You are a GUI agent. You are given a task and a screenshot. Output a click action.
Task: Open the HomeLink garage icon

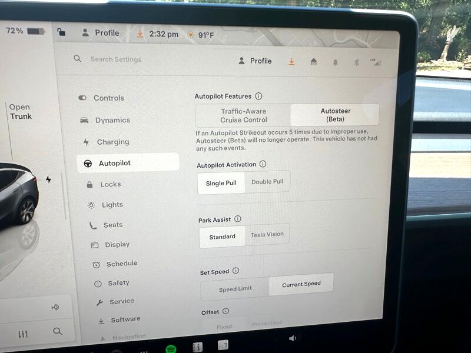click(313, 62)
